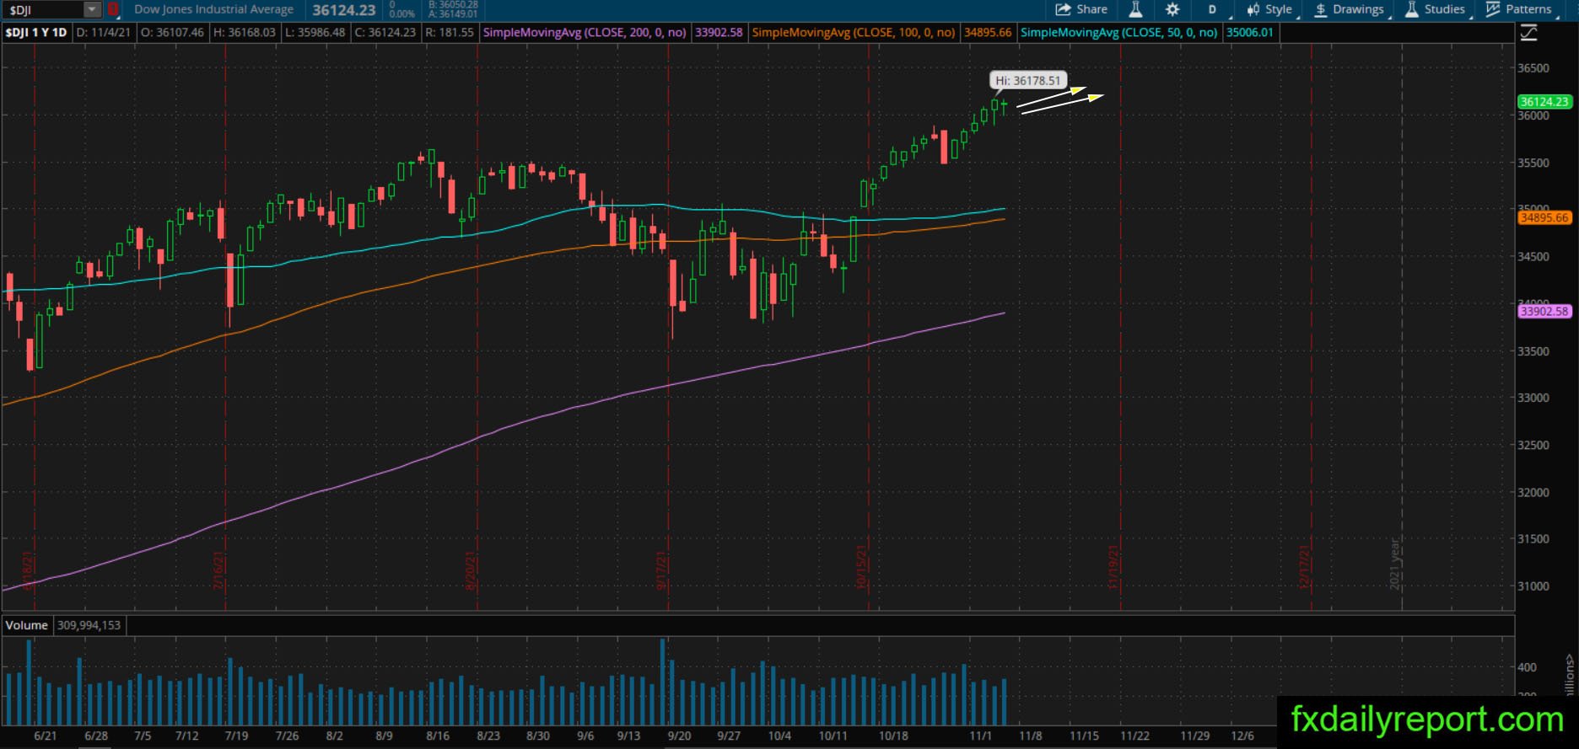This screenshot has height=749, width=1579.
Task: Open the Patterns dropdown menu
Action: click(1520, 9)
